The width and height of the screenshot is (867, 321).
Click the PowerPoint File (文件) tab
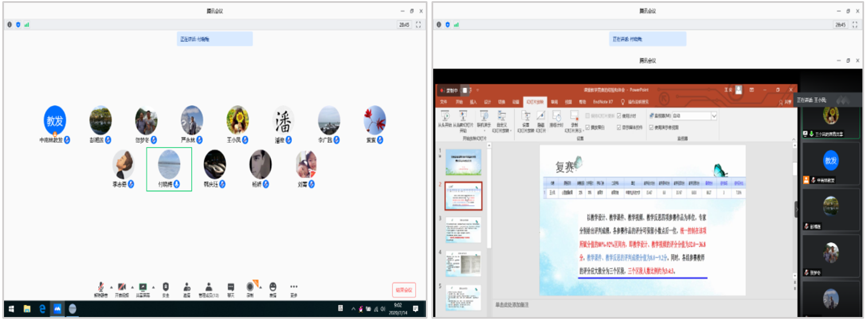coord(444,102)
